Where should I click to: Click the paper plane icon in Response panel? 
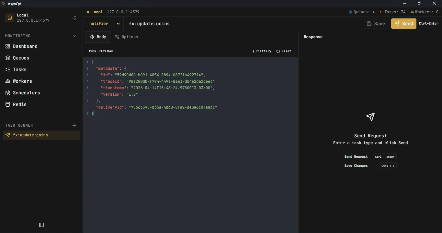pyautogui.click(x=370, y=117)
